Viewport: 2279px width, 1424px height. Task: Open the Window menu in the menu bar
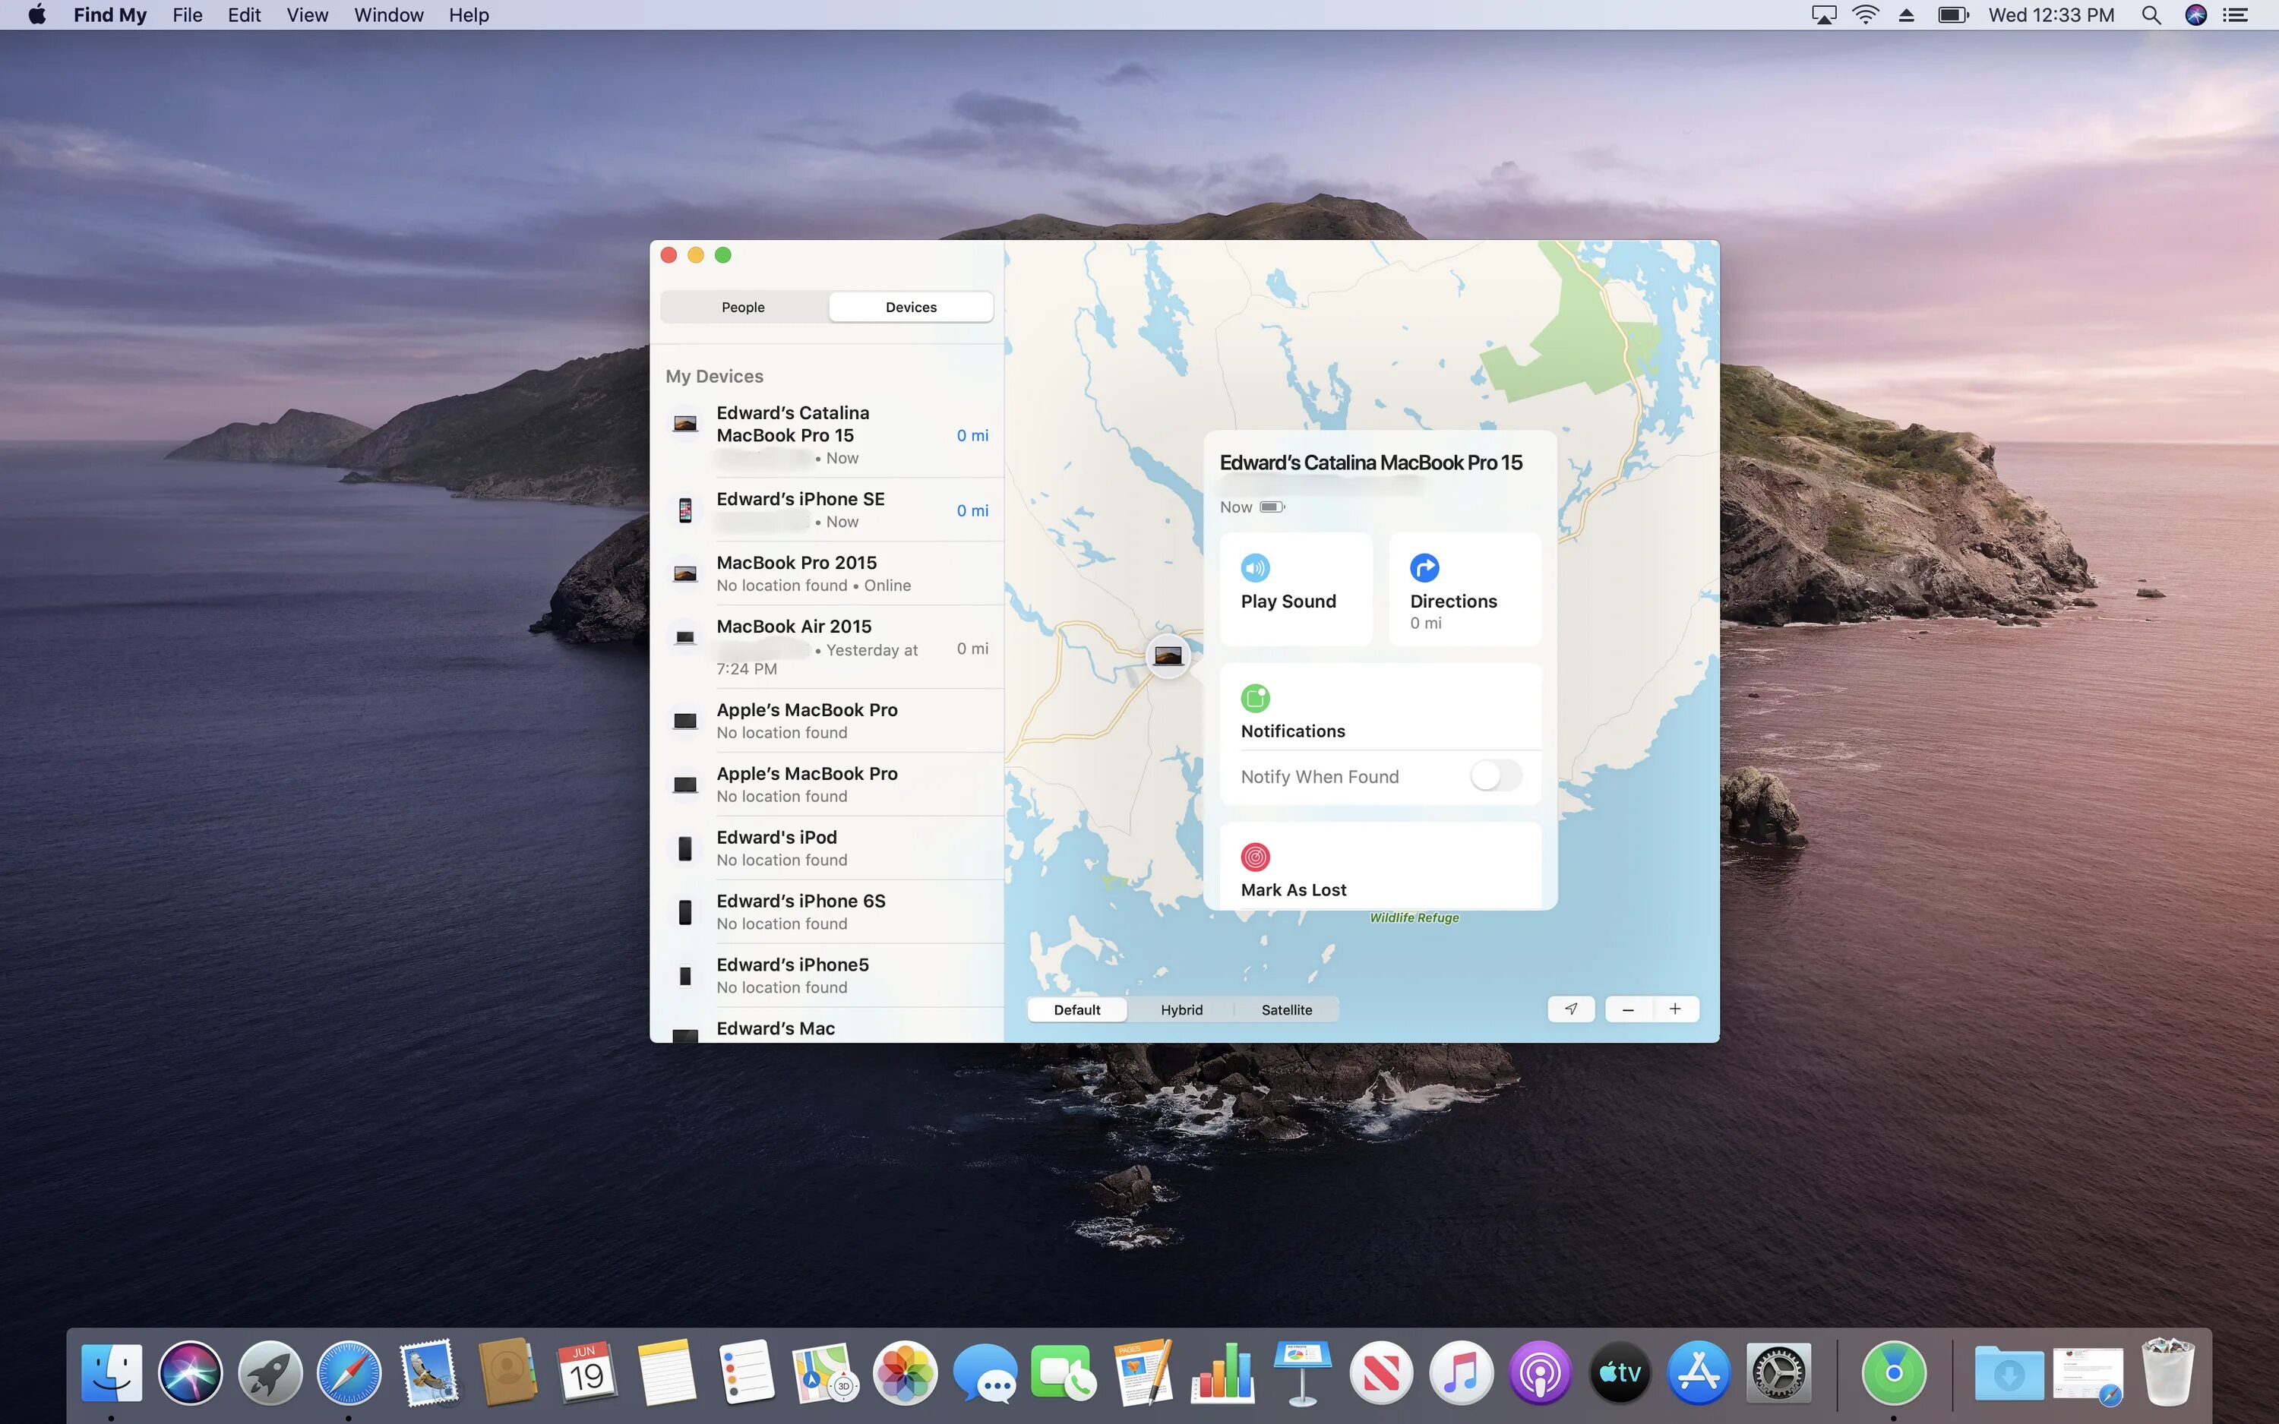(388, 15)
